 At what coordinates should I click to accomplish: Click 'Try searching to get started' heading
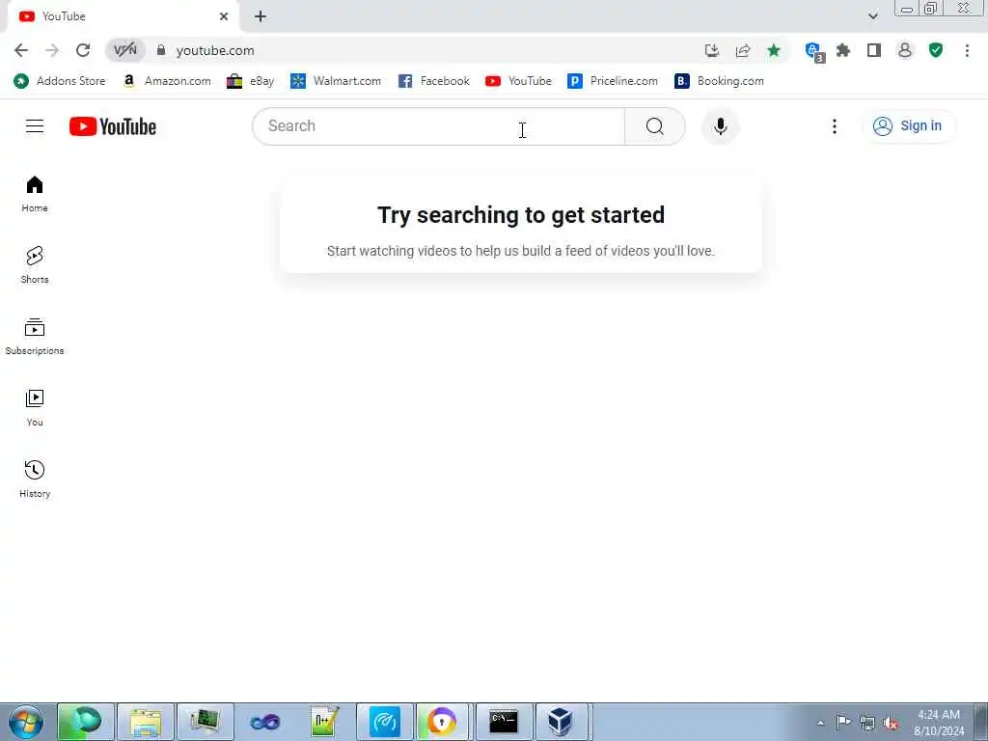click(x=521, y=215)
